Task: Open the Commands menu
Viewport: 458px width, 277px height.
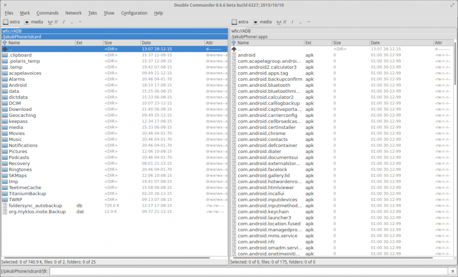Action: (x=47, y=13)
